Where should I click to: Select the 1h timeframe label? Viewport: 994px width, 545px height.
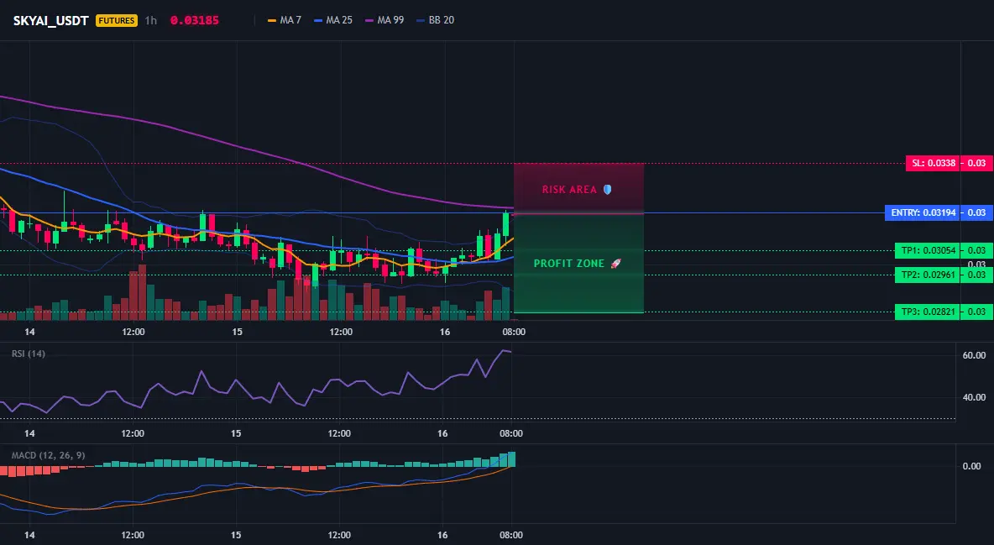[x=151, y=20]
